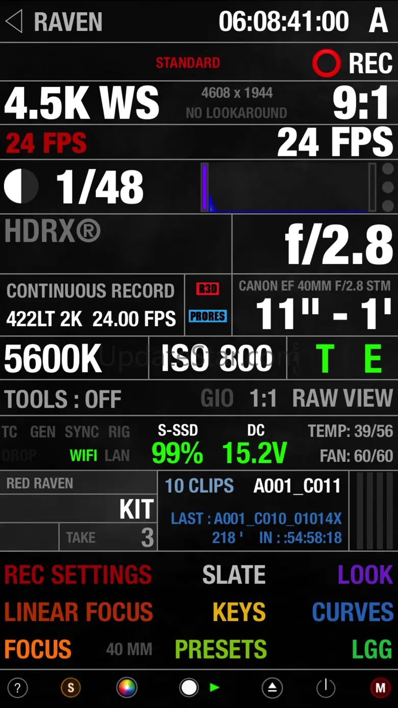Tap the GEN timecode indicator
The width and height of the screenshot is (398, 708).
click(x=43, y=432)
